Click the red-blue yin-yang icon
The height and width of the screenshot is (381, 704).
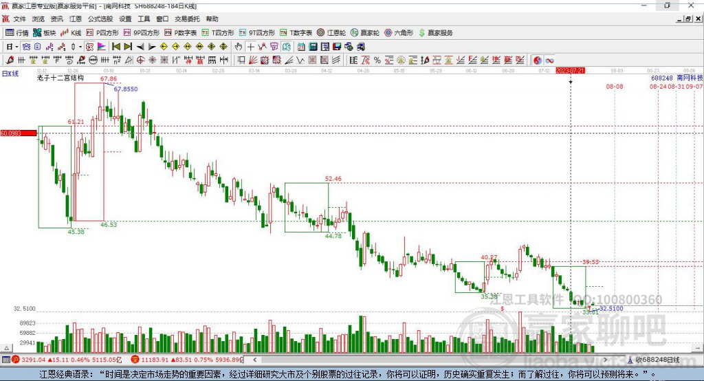tap(538, 61)
